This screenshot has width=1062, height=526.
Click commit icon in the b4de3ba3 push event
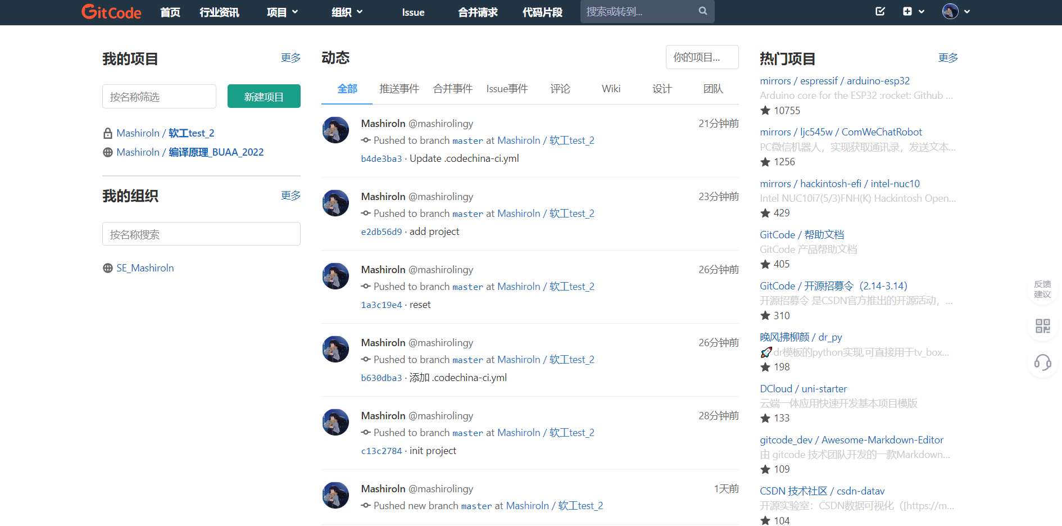[366, 140]
